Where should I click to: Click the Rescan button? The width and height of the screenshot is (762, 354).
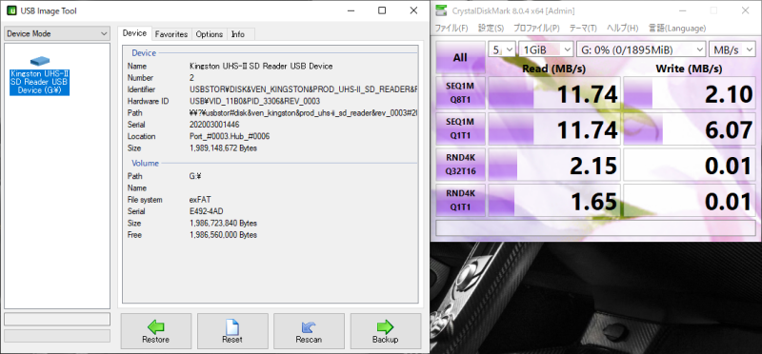[309, 331]
